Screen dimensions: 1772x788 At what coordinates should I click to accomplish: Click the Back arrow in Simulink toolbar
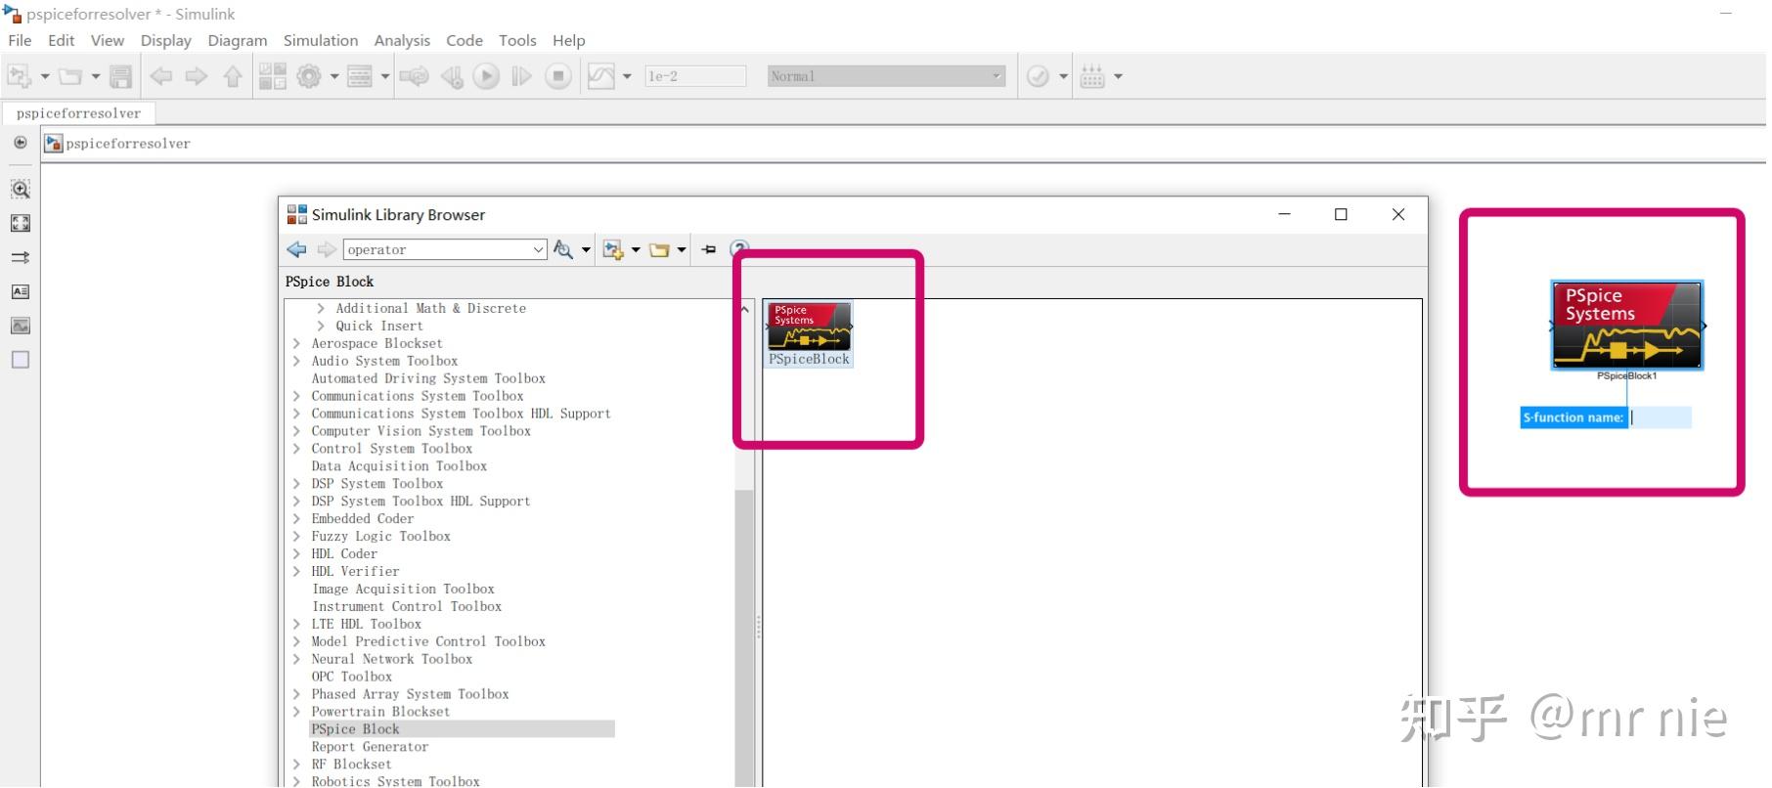[x=161, y=76]
